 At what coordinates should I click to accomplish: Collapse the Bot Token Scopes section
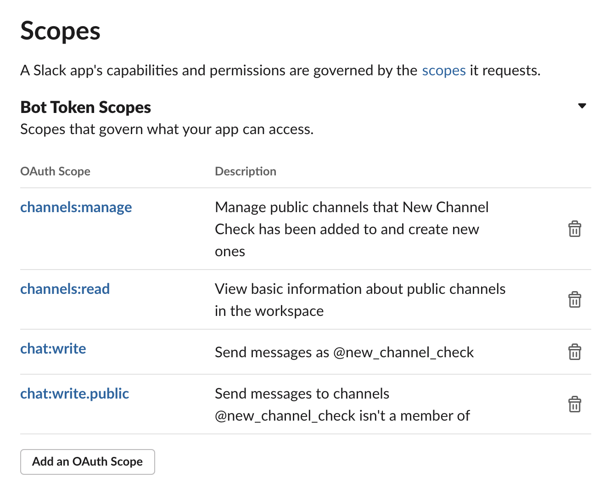pyautogui.click(x=582, y=106)
